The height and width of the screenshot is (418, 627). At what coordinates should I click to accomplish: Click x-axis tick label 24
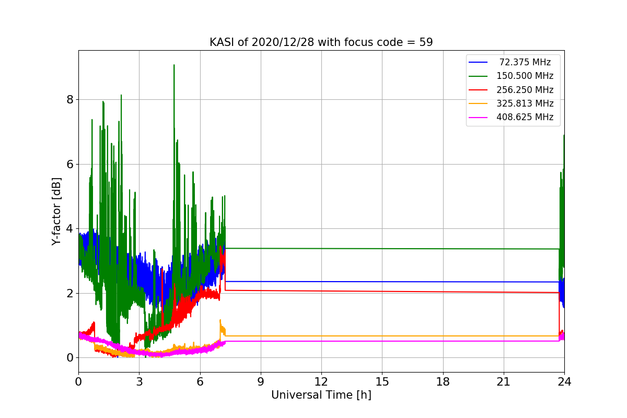(x=564, y=382)
